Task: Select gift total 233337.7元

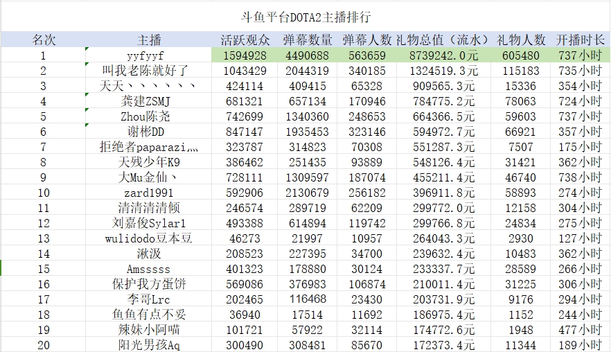Action: coord(443,269)
